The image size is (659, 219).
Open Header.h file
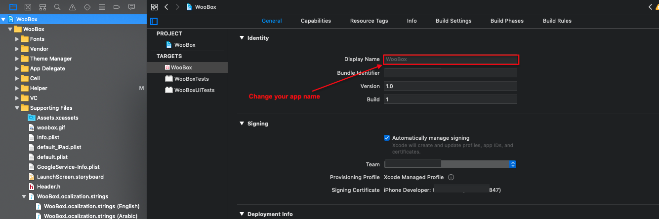48,187
